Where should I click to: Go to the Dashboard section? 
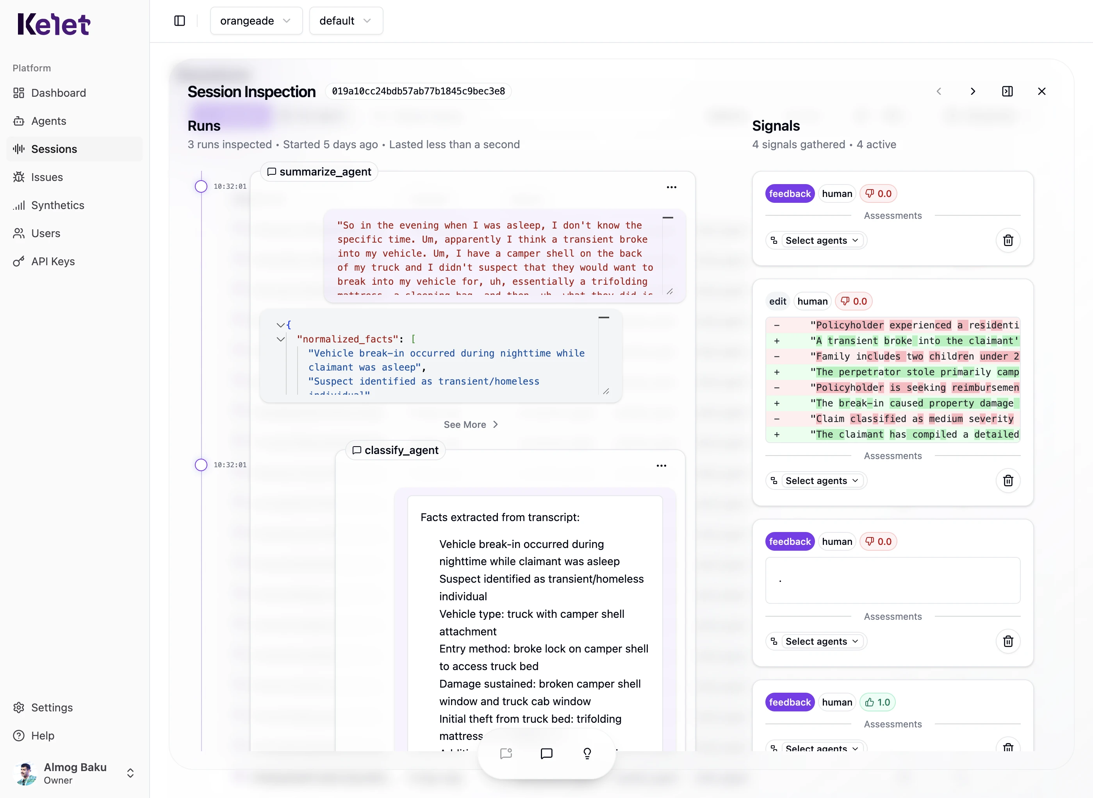(x=59, y=93)
